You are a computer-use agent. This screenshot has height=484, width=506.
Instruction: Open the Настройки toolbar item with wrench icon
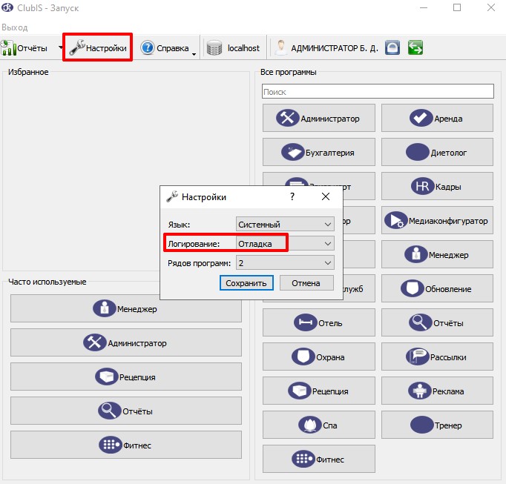(x=98, y=47)
